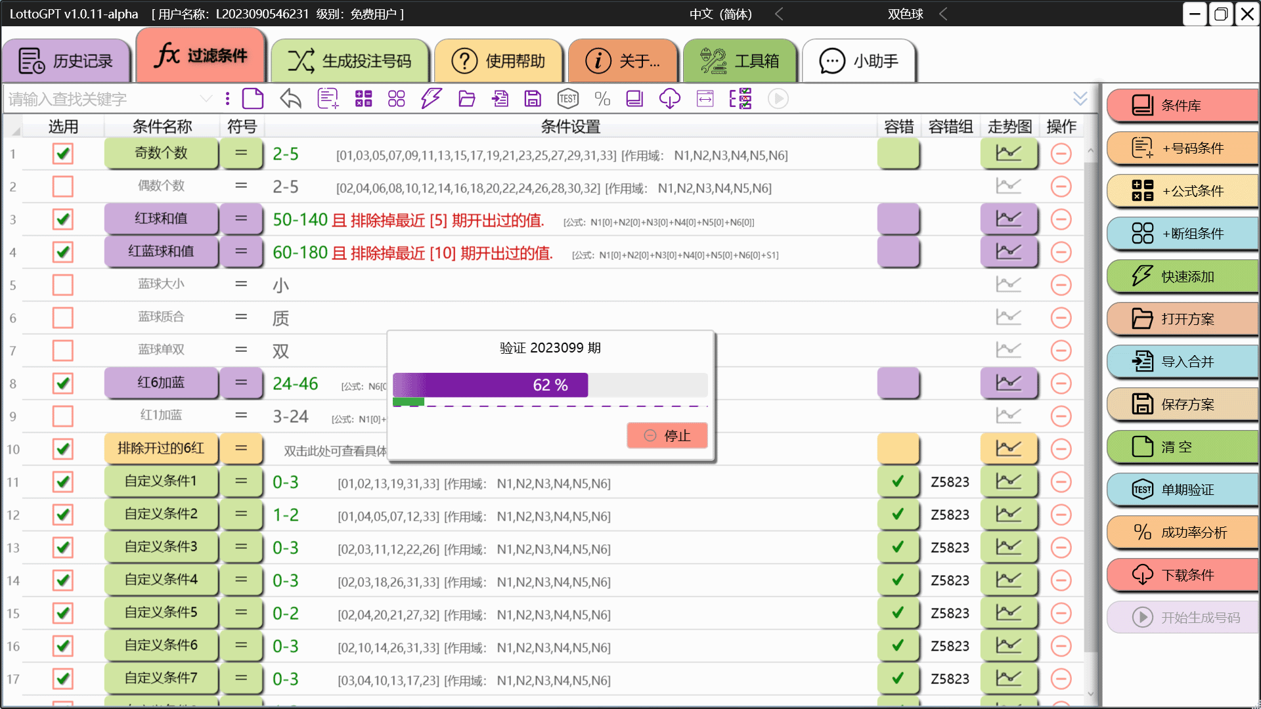The height and width of the screenshot is (709, 1261).
Task: Click the 条件库 sidebar button
Action: [x=1182, y=106]
